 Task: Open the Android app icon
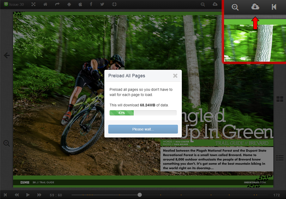[x=69, y=4]
